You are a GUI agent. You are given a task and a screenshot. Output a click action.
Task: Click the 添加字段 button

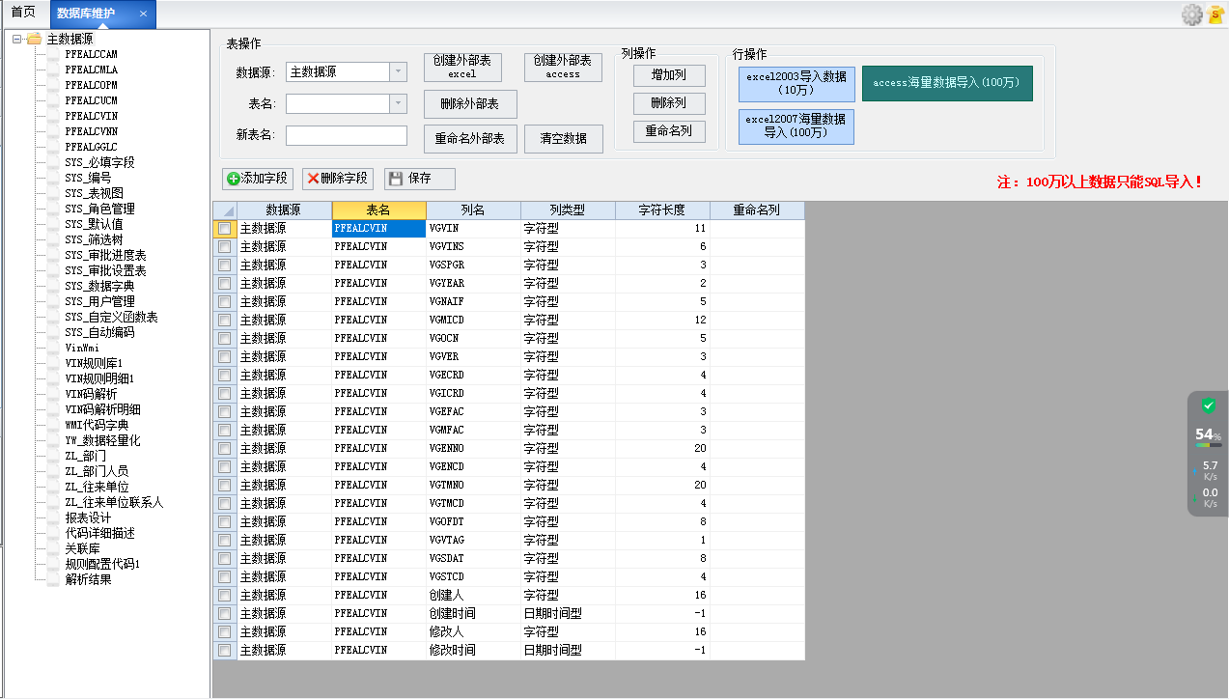point(257,179)
